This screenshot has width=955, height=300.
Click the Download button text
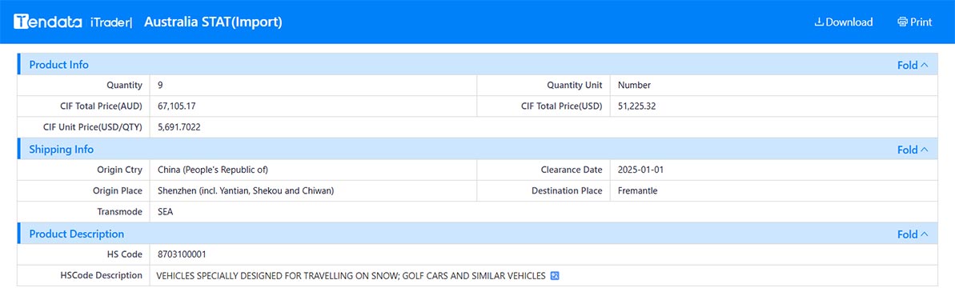849,22
